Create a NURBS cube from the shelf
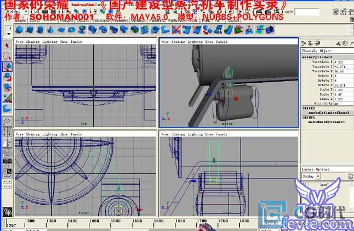Viewport: 354px width, 231px height. pyautogui.click(x=30, y=30)
